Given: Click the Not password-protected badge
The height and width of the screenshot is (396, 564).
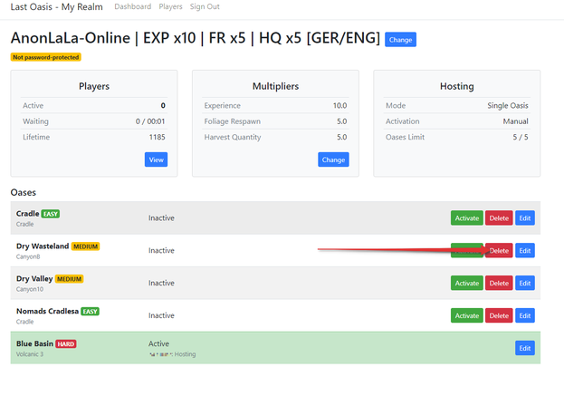Looking at the screenshot, I should pos(45,57).
